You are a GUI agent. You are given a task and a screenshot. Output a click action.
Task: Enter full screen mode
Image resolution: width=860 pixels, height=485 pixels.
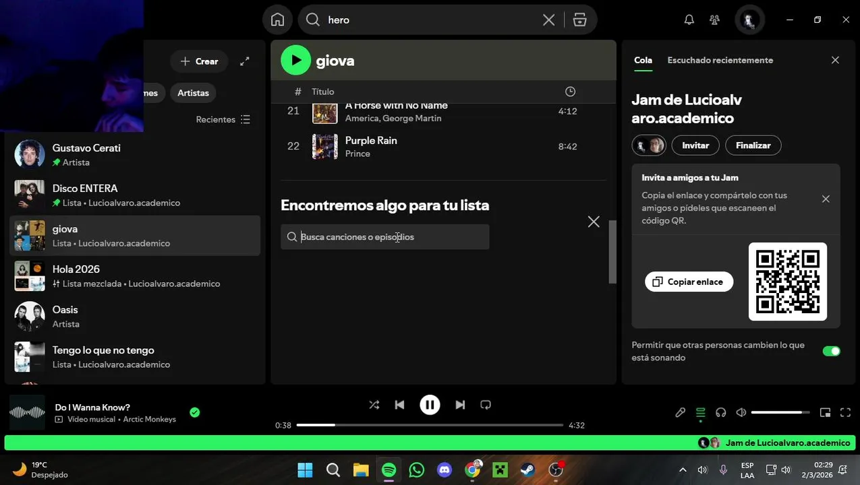click(845, 412)
